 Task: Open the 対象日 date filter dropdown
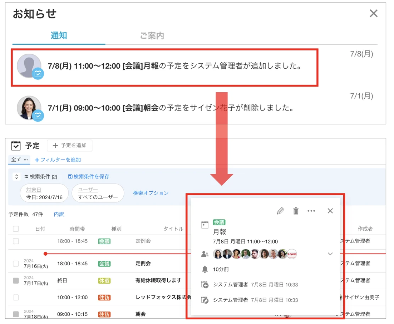tap(44, 193)
